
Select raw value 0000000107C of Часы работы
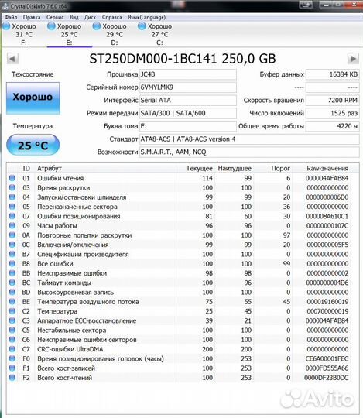click(x=327, y=225)
